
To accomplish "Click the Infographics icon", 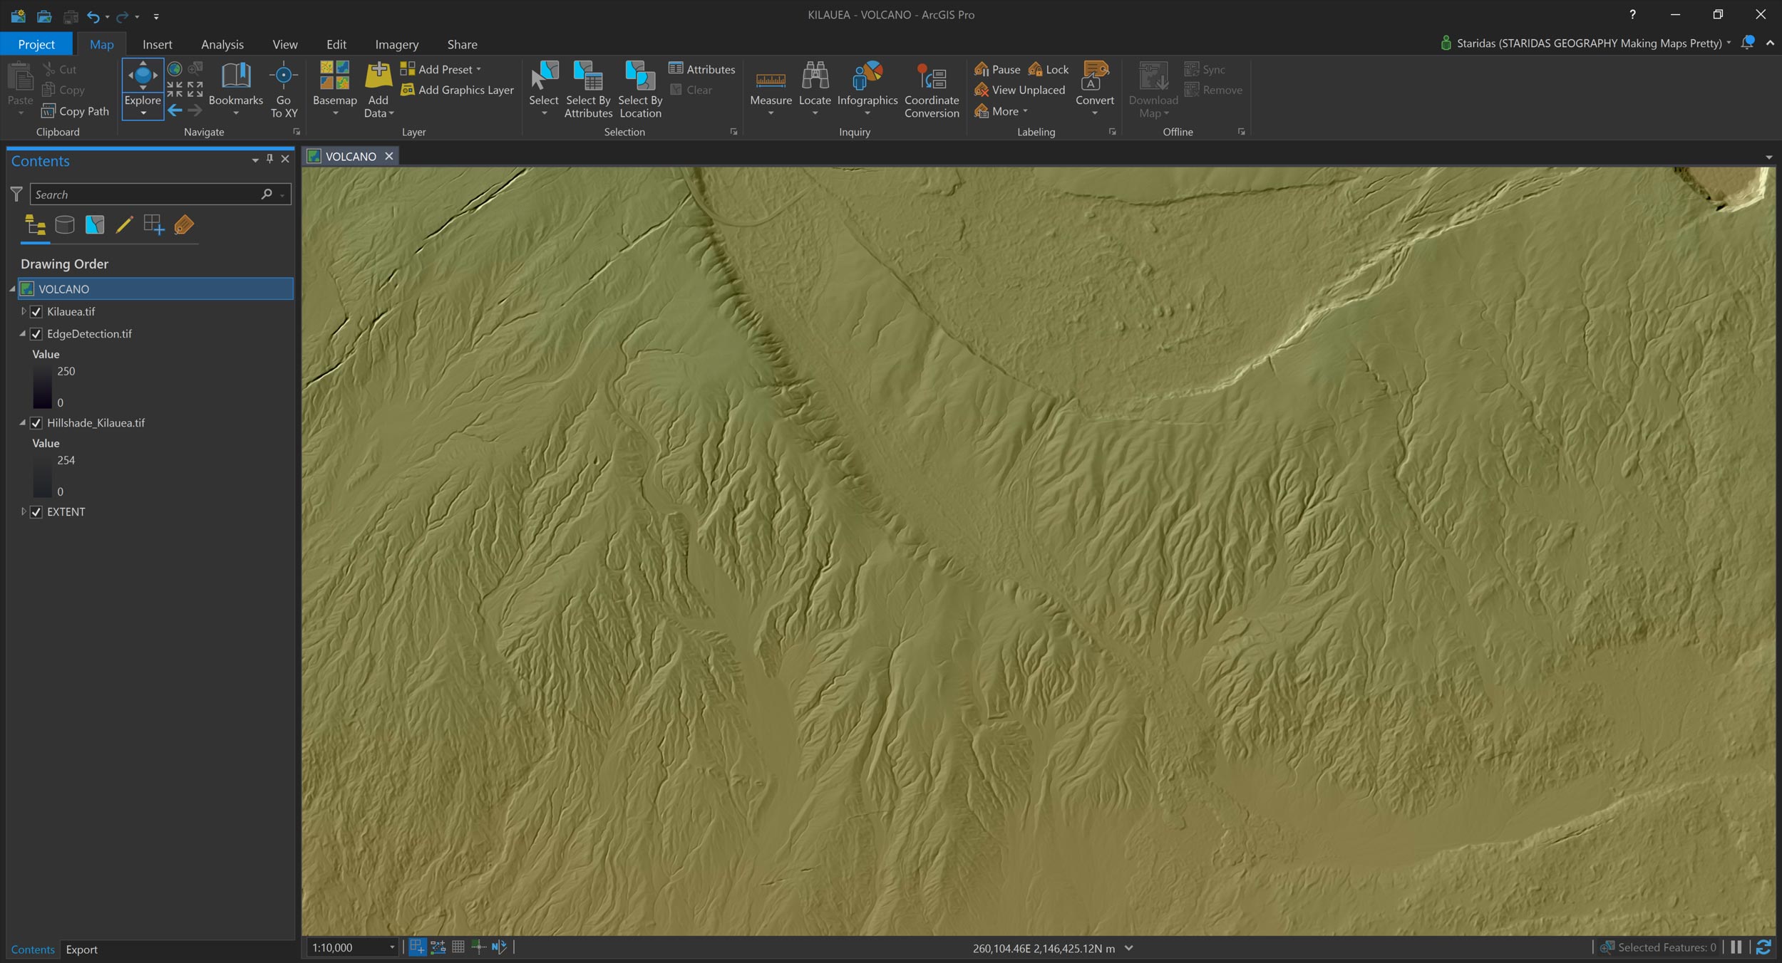I will pyautogui.click(x=867, y=77).
